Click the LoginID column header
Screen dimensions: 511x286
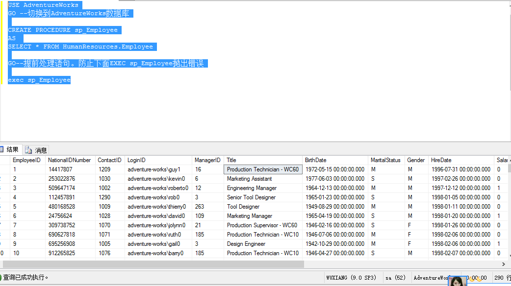[x=158, y=160]
